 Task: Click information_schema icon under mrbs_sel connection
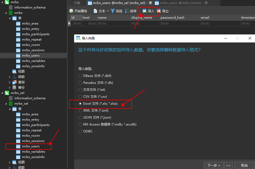pos(11,98)
